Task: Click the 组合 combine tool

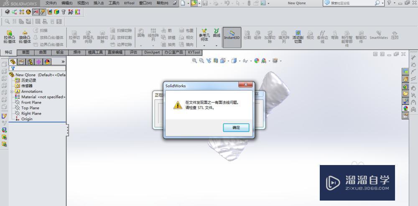Action: point(257,35)
